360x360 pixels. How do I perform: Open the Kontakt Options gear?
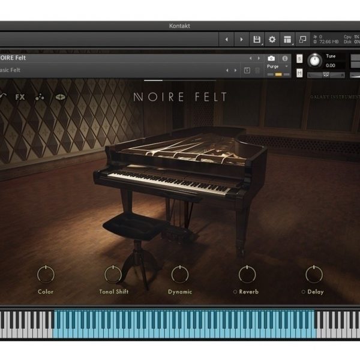(272, 40)
